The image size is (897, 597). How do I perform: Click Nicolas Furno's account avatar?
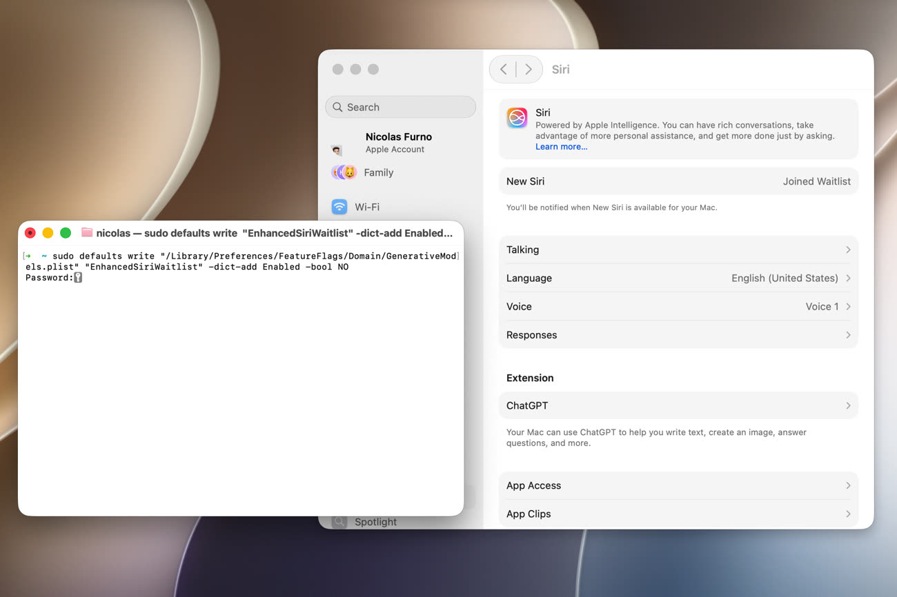(337, 150)
